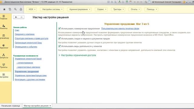Open the Отчеты dropdown
Viewport: 194px width, 109px height.
pos(135,9)
